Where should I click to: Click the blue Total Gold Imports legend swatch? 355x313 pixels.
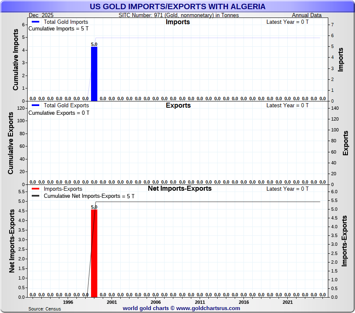coord(36,22)
